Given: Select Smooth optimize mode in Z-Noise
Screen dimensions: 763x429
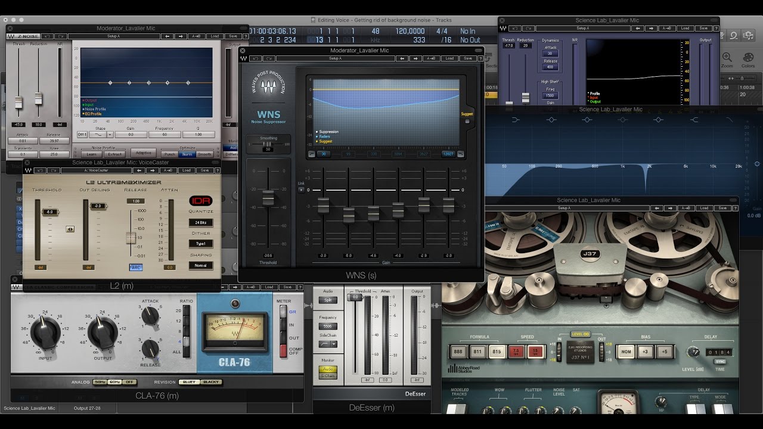Looking at the screenshot, I should [x=204, y=154].
